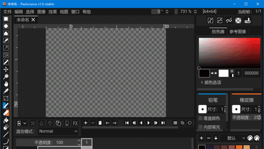Enable the 内部填充 checkbox
264x149 pixels.
tap(200, 127)
